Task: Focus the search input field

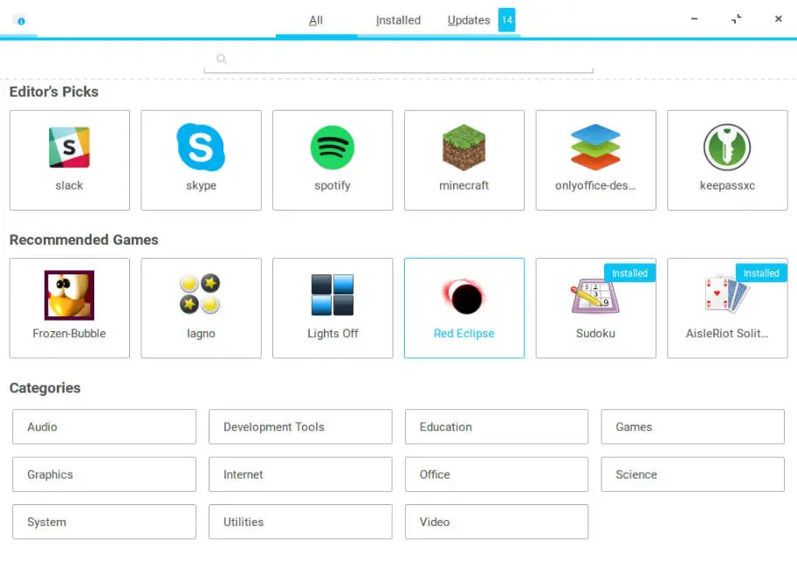Action: click(x=398, y=59)
